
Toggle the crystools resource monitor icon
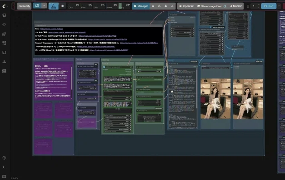(x=54, y=6)
